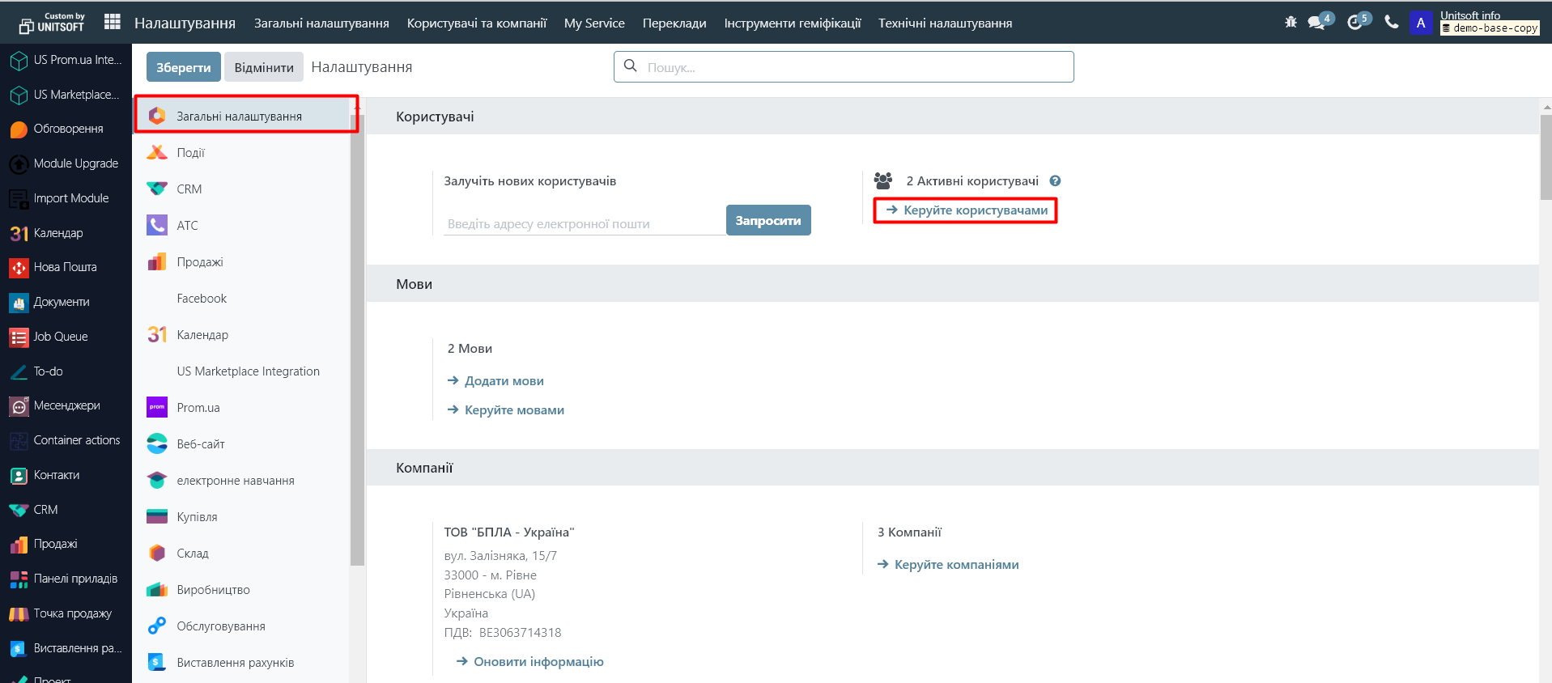
Task: Open the chat messages icon with badge
Action: tap(1317, 23)
